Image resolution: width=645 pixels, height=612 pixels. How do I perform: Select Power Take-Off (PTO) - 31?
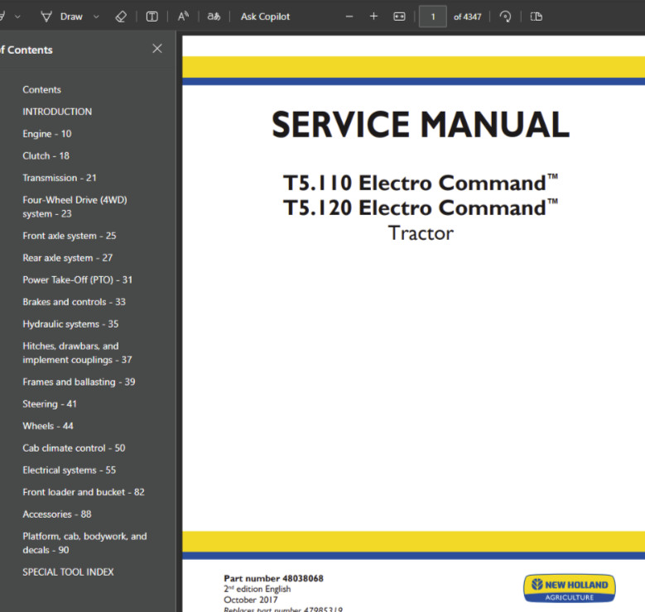click(77, 280)
